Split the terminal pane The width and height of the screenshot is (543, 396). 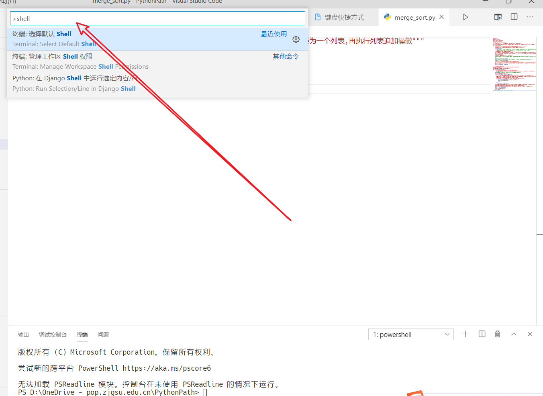tap(482, 334)
